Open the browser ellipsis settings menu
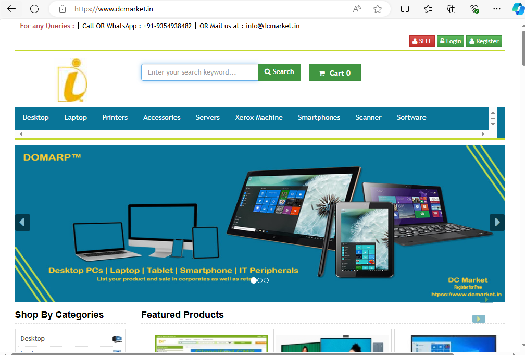 (497, 9)
